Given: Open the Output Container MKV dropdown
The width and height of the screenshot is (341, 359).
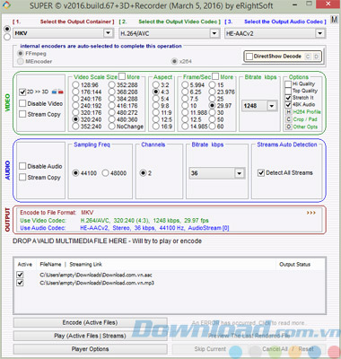Looking at the screenshot, I should pyautogui.click(x=109, y=33).
